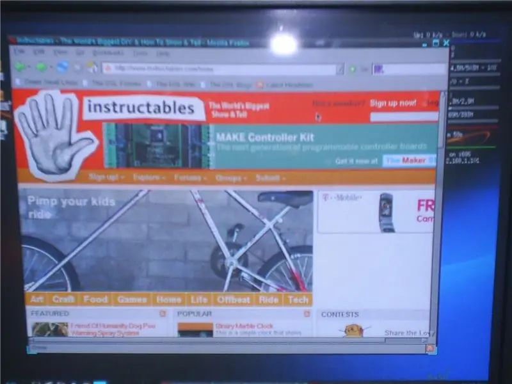Click the Firefox window maximize button
Viewport: 512px width, 384px height.
click(436, 43)
